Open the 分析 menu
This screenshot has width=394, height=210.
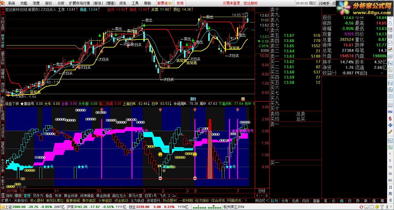coord(61,3)
